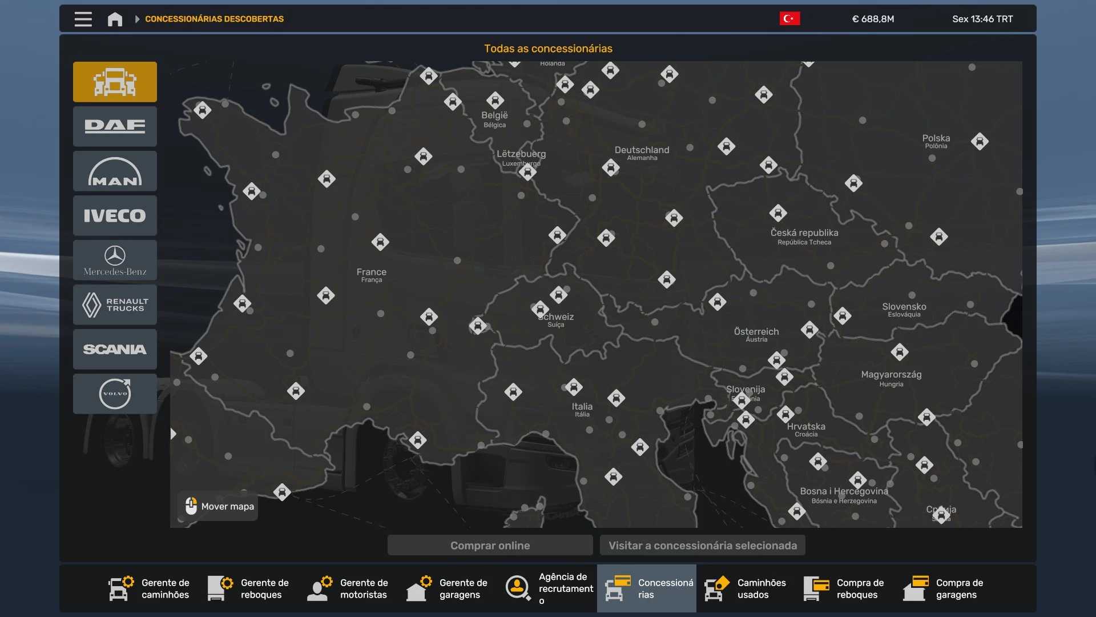Go to home screen icon
The height and width of the screenshot is (617, 1096).
point(115,19)
